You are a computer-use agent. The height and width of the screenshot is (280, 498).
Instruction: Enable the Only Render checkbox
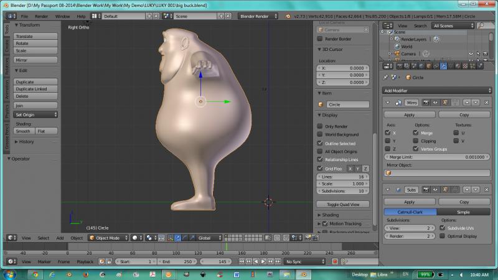[321, 126]
